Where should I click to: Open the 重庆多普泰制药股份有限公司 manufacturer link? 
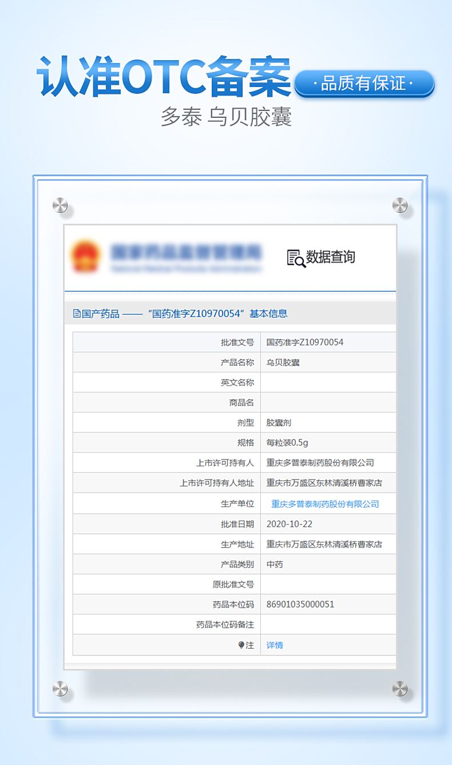pyautogui.click(x=325, y=504)
